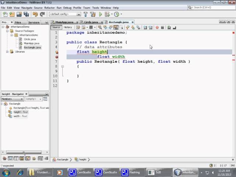The width and height of the screenshot is (236, 177).
Task: Collapse the code fold on line 8
Action: point(62,66)
